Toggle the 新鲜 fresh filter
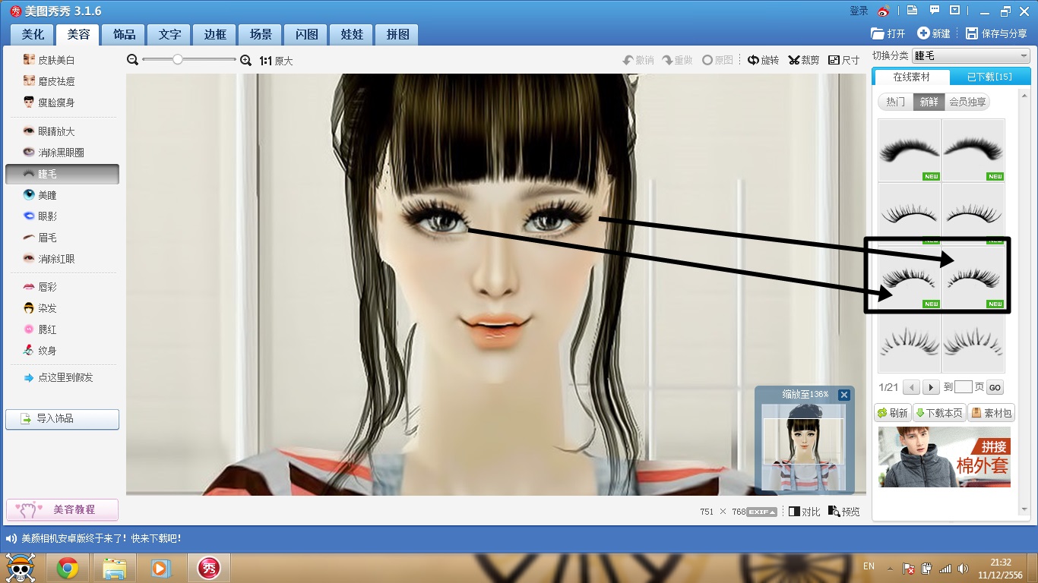Image resolution: width=1038 pixels, height=583 pixels. point(929,102)
